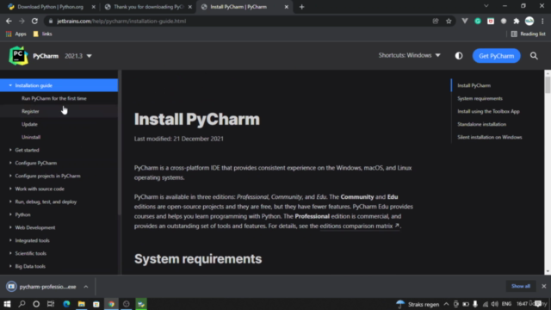Open the Reading list
The width and height of the screenshot is (551, 310).
pos(528,34)
